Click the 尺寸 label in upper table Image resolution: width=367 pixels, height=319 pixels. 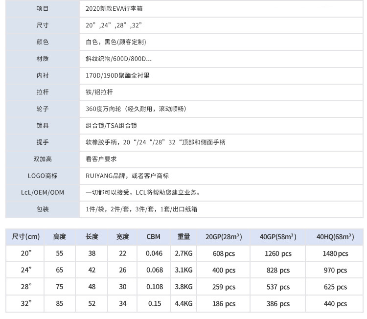(43, 25)
